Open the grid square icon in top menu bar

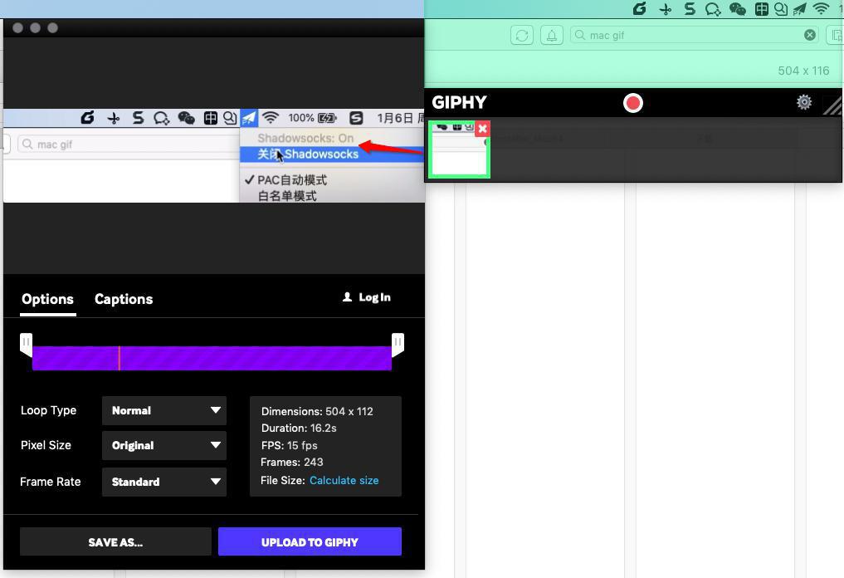point(761,8)
